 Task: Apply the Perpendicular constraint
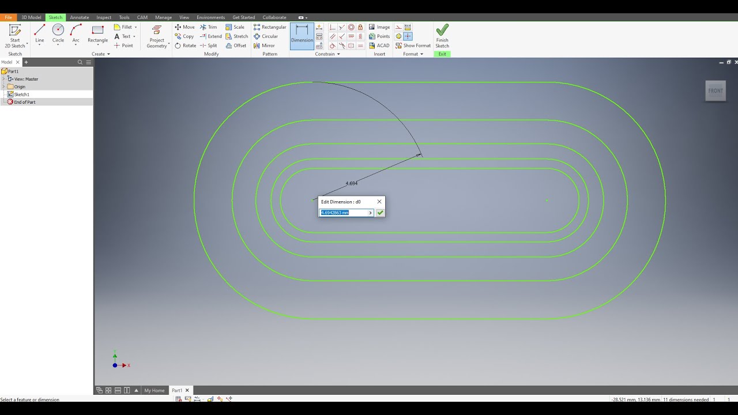(342, 36)
